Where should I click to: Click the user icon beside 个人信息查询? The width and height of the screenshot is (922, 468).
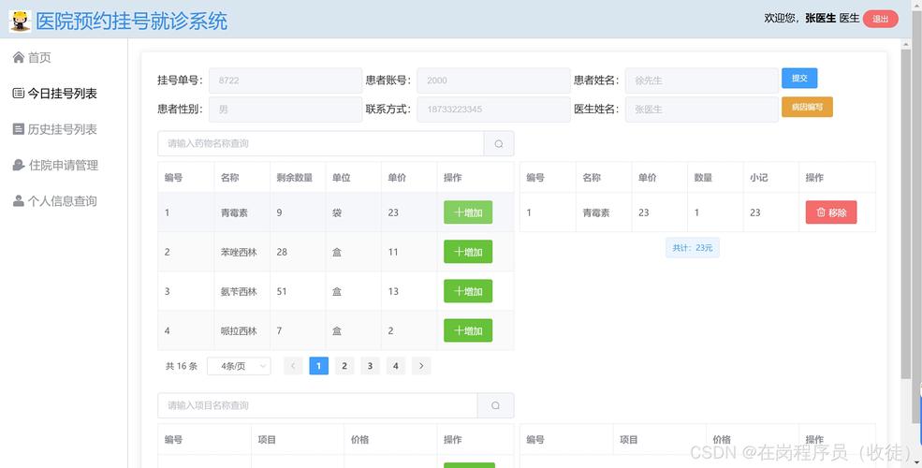pyautogui.click(x=18, y=201)
